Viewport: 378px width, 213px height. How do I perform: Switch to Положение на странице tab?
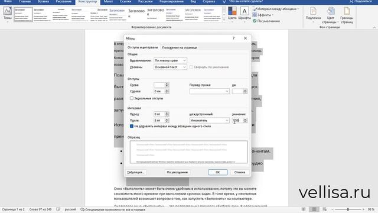pos(180,47)
